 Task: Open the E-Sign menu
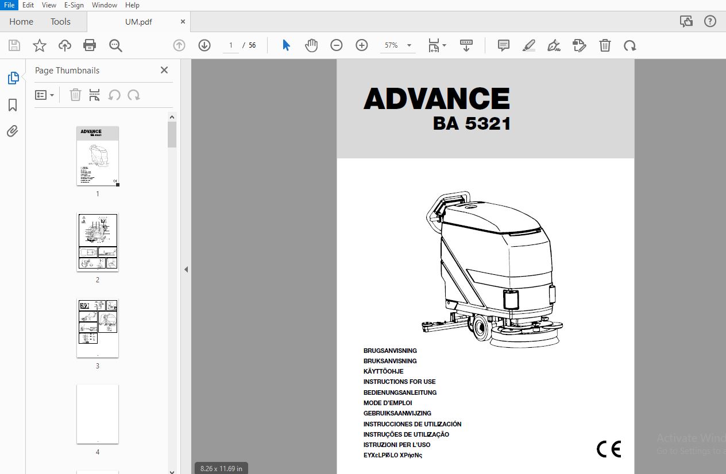coord(74,5)
